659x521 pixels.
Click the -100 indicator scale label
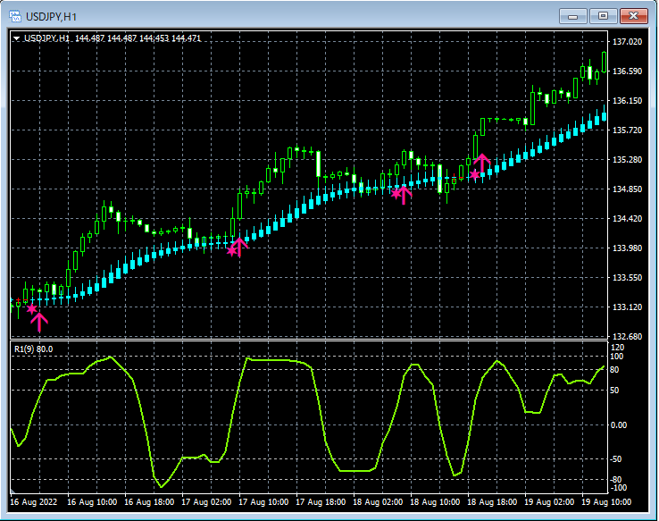tap(617, 488)
